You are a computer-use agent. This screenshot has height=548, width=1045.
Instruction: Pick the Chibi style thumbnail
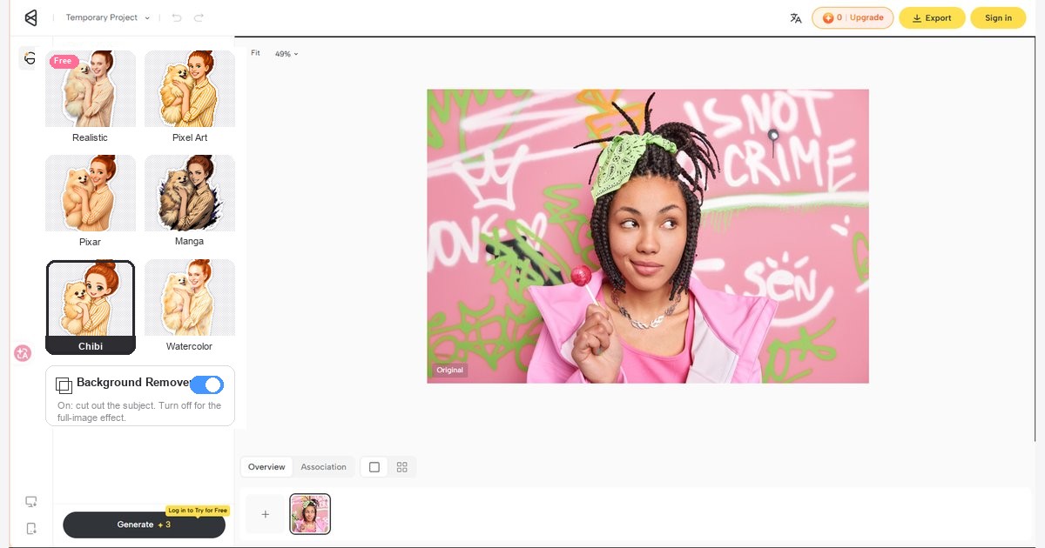coord(91,307)
